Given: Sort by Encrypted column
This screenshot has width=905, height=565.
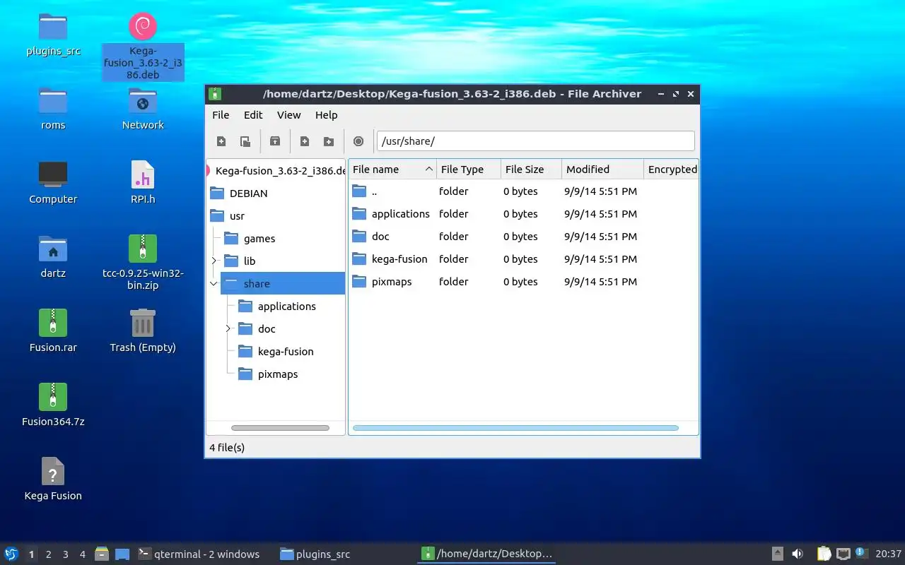Looking at the screenshot, I should pos(671,169).
